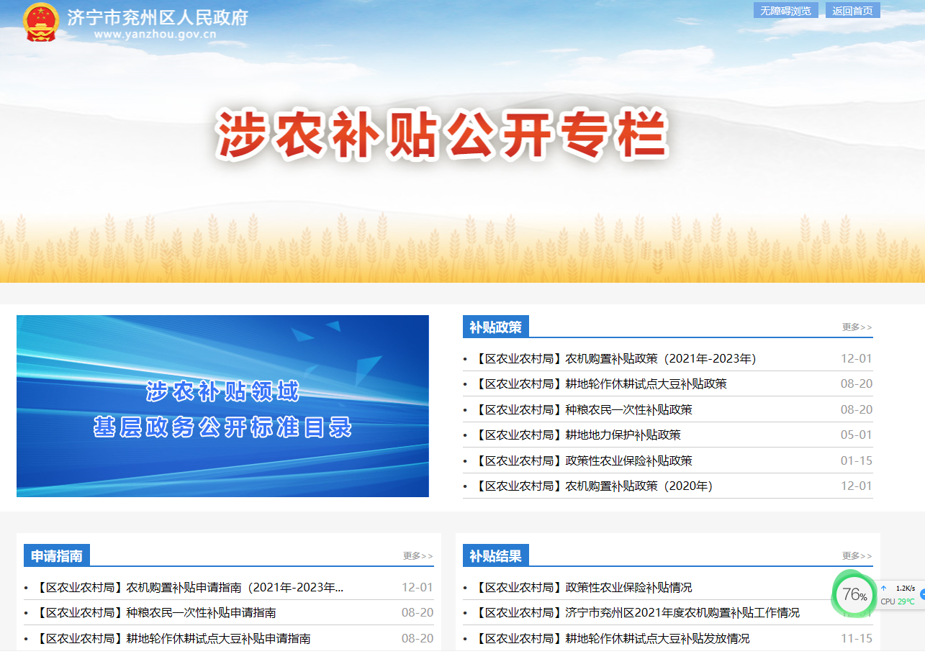Expand more items in 补贴政策 section

tap(857, 327)
